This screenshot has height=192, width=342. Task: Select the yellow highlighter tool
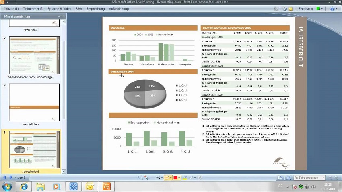coord(185,178)
